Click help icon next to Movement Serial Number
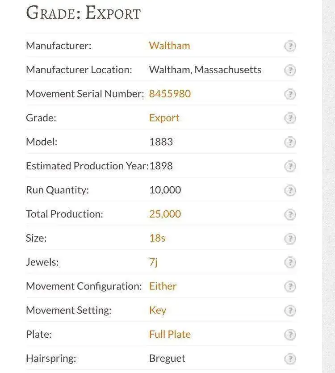Image resolution: width=335 pixels, height=373 pixels. pos(290,94)
